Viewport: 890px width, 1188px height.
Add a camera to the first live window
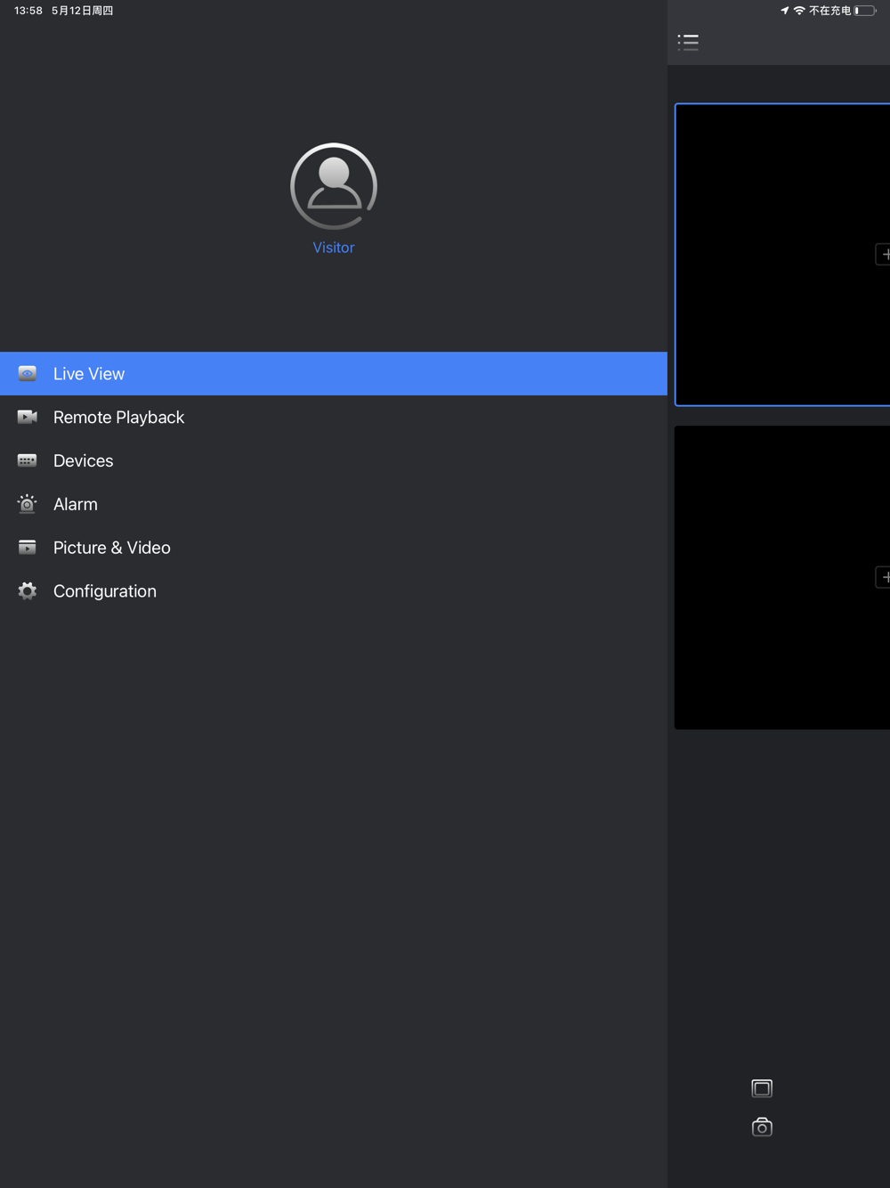883,255
